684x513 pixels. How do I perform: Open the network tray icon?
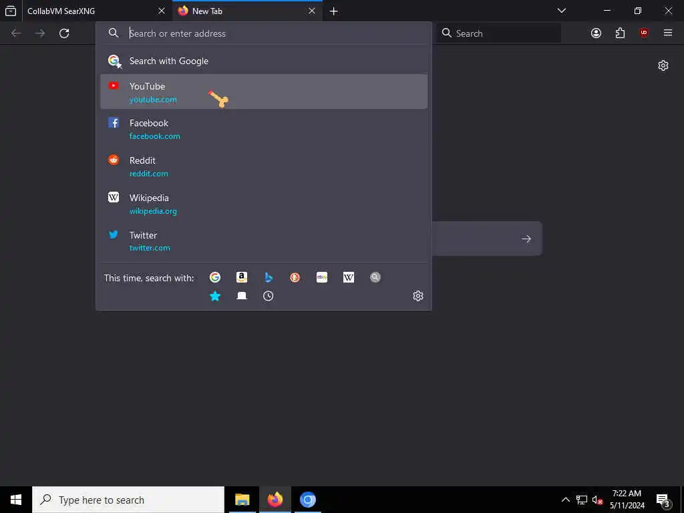[582, 500]
